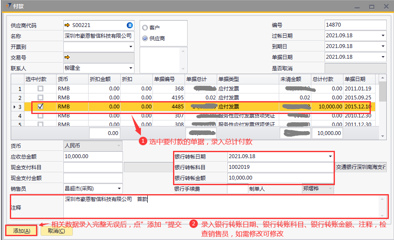Click the 银行转帐科目 input field

click(x=280, y=167)
